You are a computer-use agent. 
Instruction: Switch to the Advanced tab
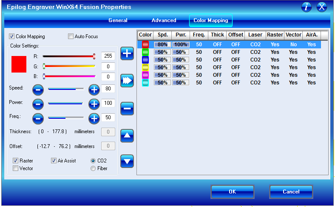pos(164,20)
